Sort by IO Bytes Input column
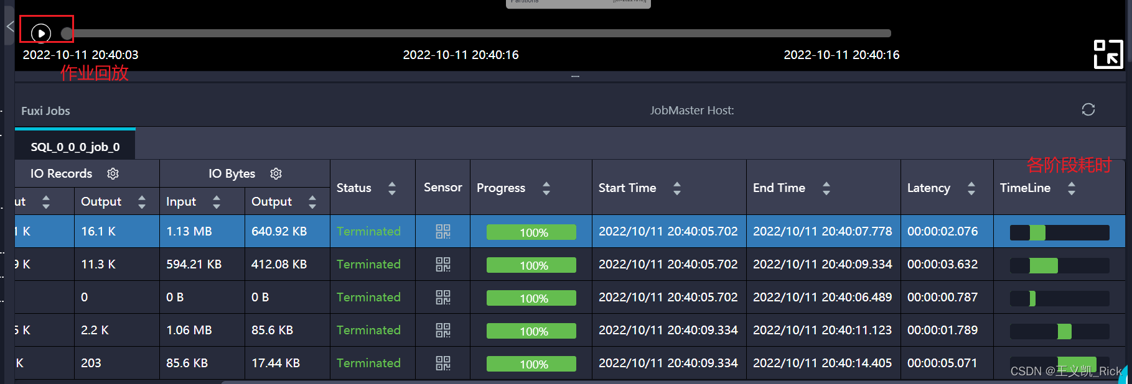Viewport: 1132px width, 384px height. click(217, 201)
